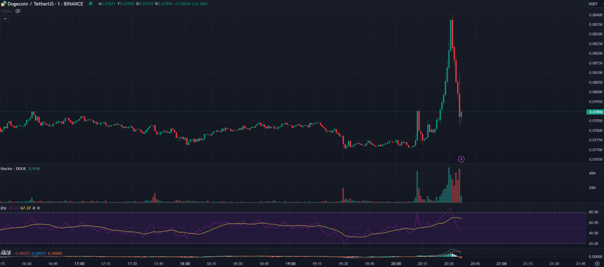Click the RSI 80.00 scale label
The image size is (604, 267).
click(593, 212)
